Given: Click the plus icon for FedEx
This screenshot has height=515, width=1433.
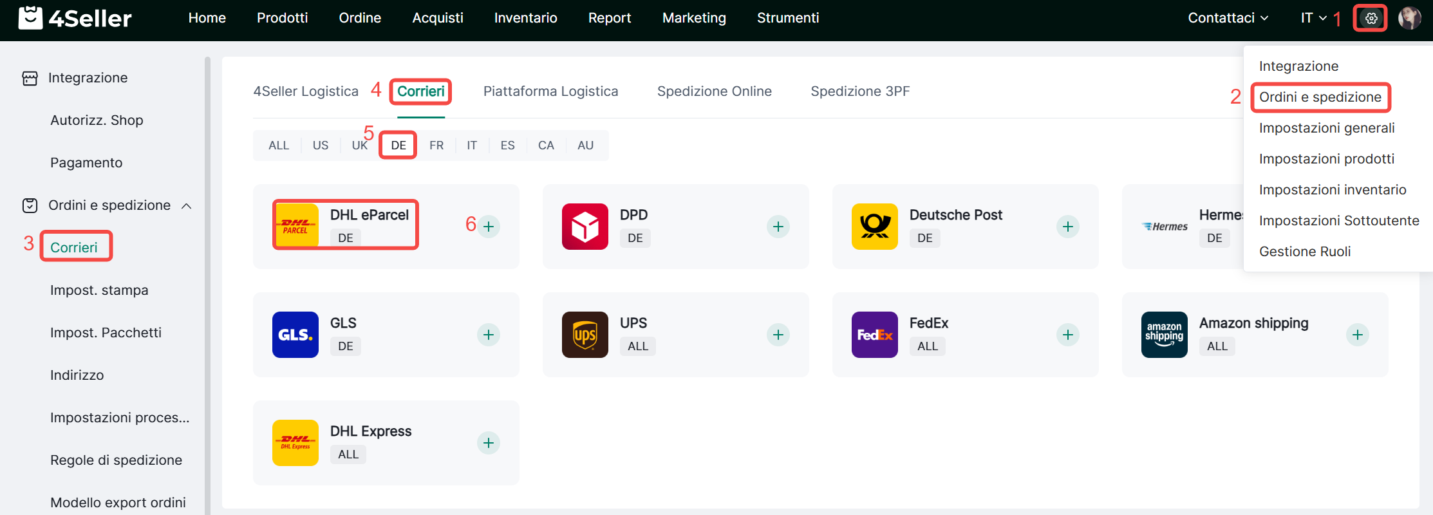Looking at the screenshot, I should pyautogui.click(x=1068, y=335).
